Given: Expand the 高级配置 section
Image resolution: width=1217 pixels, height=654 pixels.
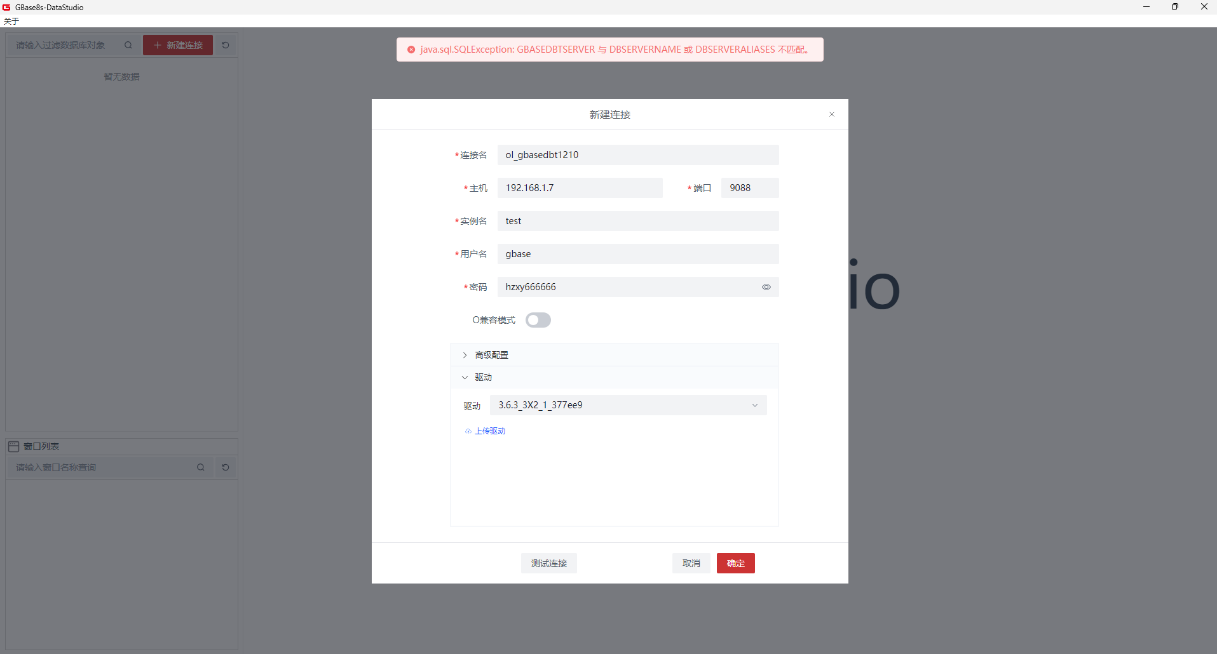Looking at the screenshot, I should pyautogui.click(x=615, y=355).
